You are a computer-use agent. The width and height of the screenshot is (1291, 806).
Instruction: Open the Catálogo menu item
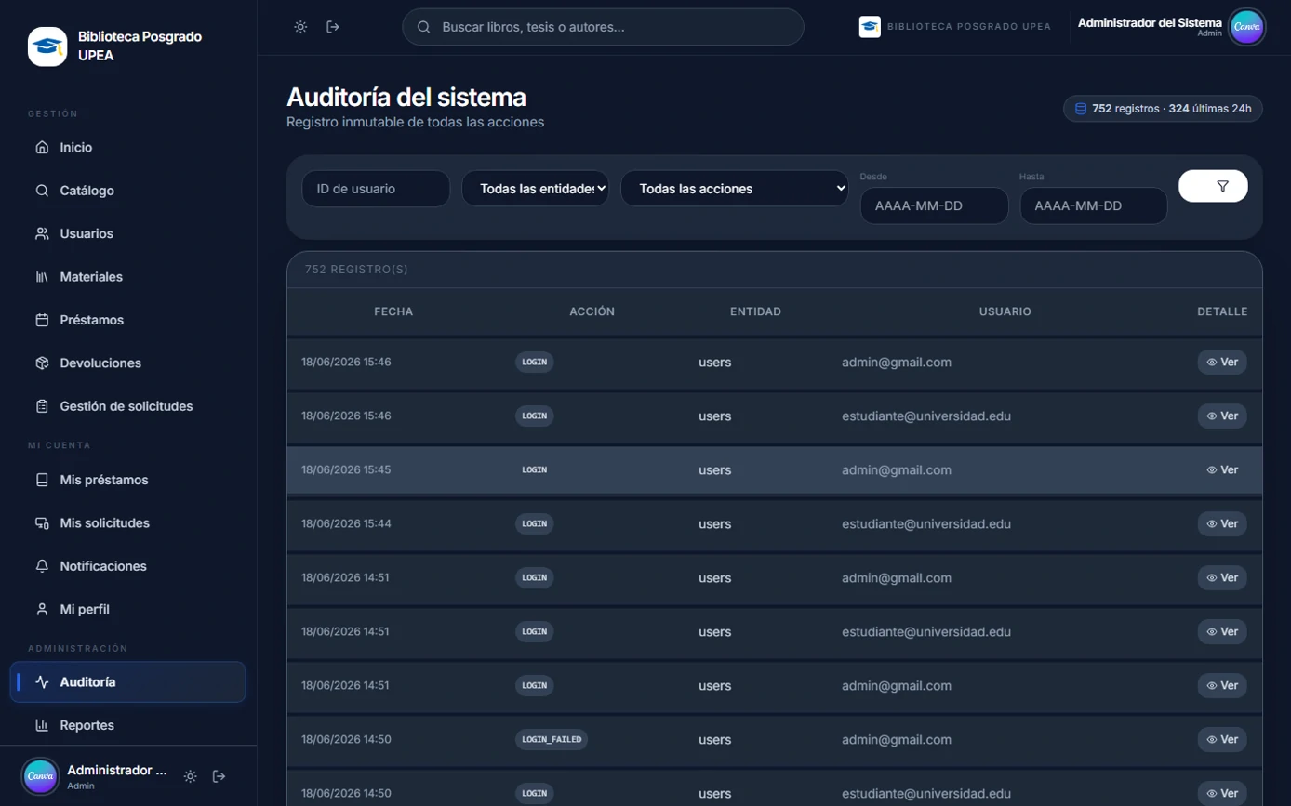[x=128, y=191]
